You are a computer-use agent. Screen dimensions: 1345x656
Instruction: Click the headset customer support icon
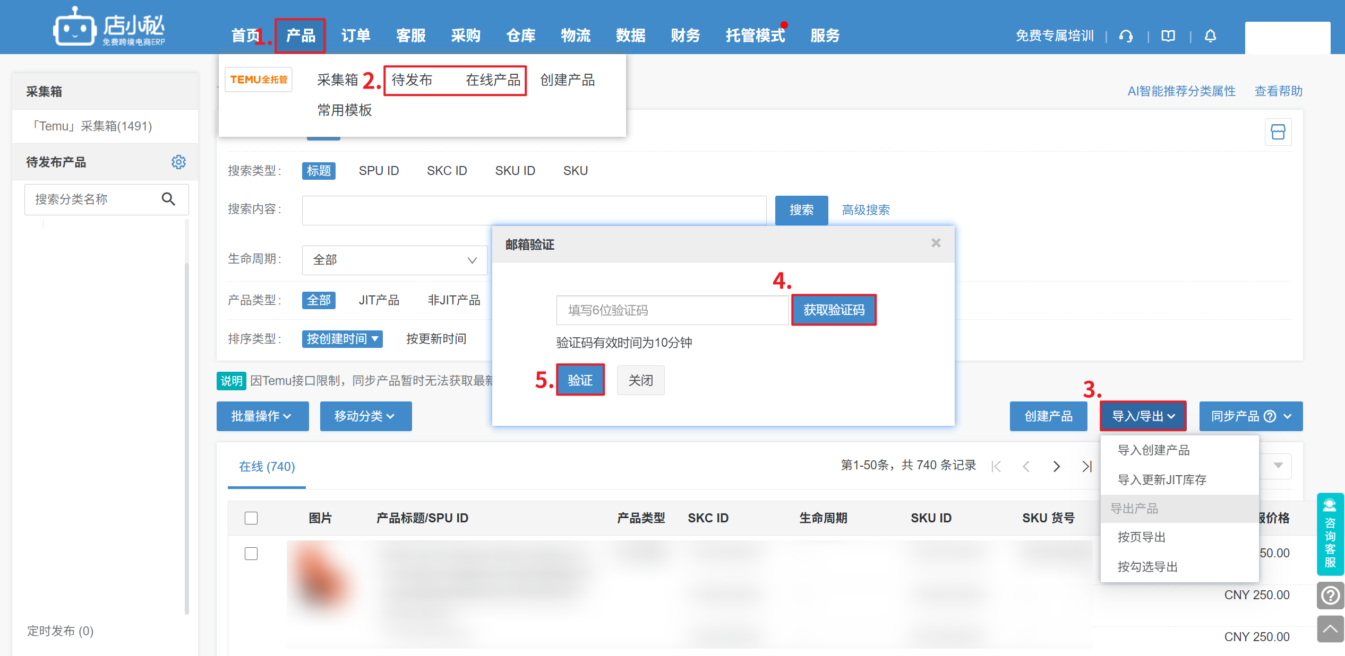coord(1126,36)
